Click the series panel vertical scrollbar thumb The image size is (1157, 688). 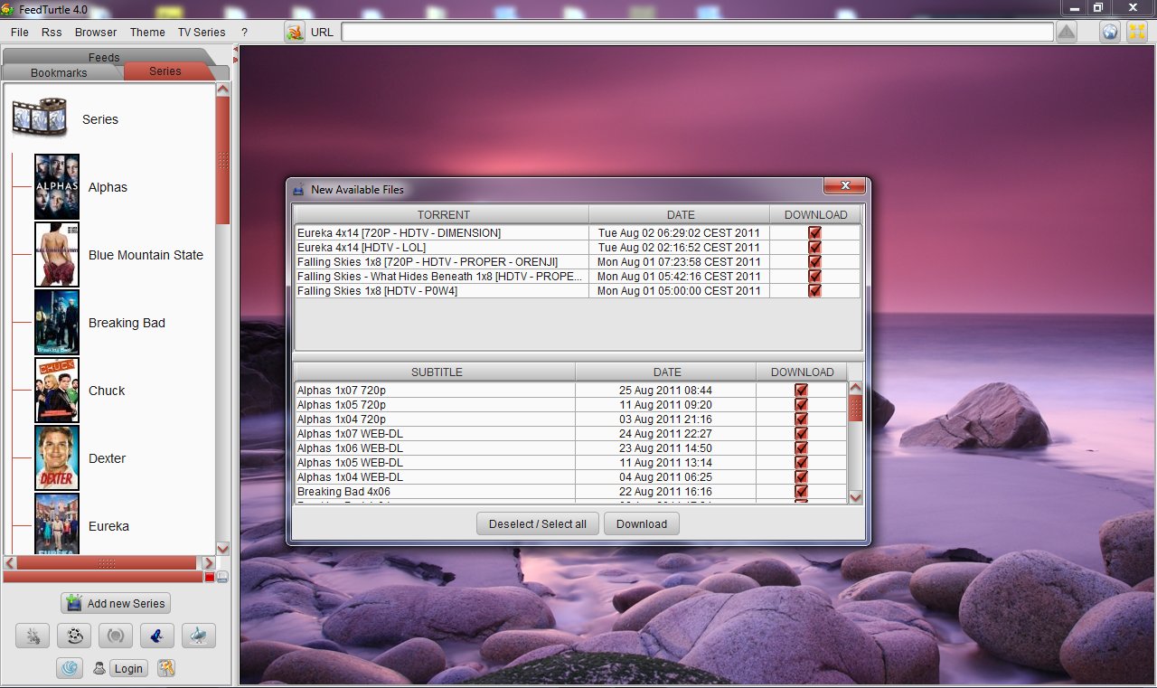[x=223, y=160]
